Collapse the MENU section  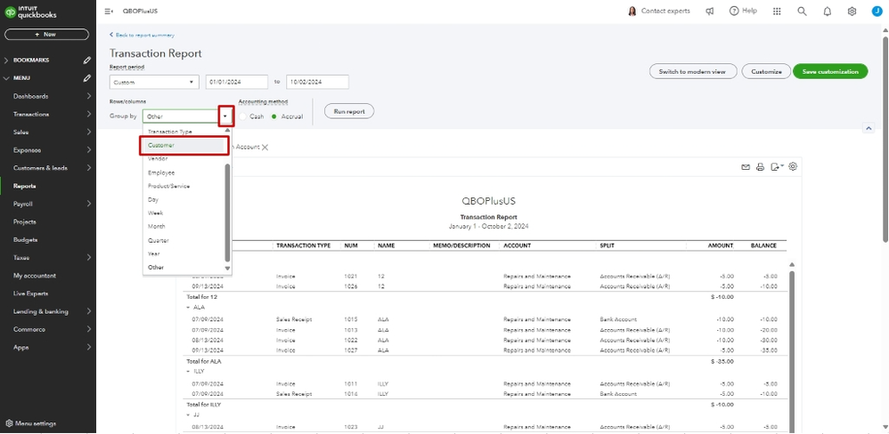(x=6, y=78)
